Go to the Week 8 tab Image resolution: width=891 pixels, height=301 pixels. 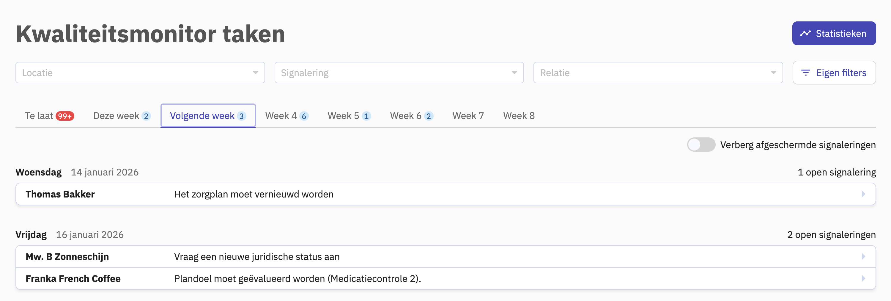pyautogui.click(x=519, y=116)
